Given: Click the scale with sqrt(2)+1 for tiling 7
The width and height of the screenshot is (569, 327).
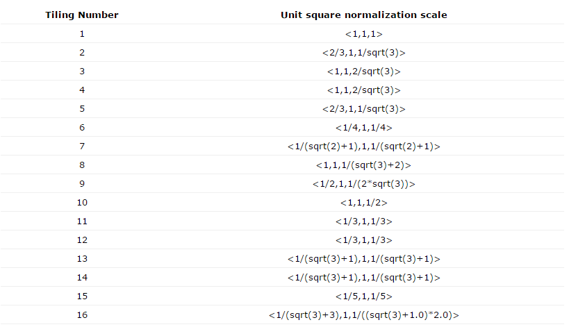Looking at the screenshot, I should 363,146.
